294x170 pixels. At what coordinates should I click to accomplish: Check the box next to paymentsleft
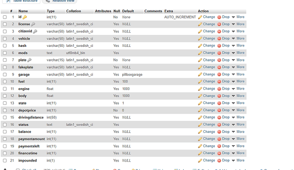(x=5, y=146)
